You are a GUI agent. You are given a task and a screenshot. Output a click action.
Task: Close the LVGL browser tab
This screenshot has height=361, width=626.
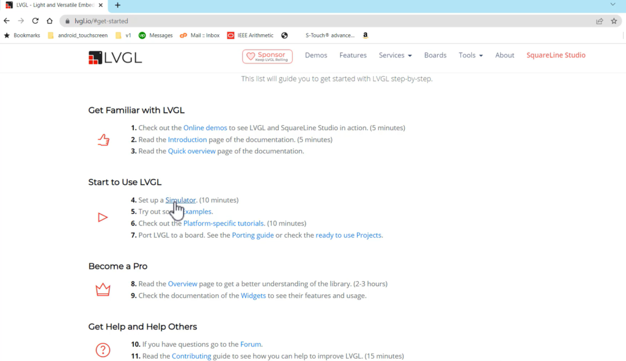point(101,5)
